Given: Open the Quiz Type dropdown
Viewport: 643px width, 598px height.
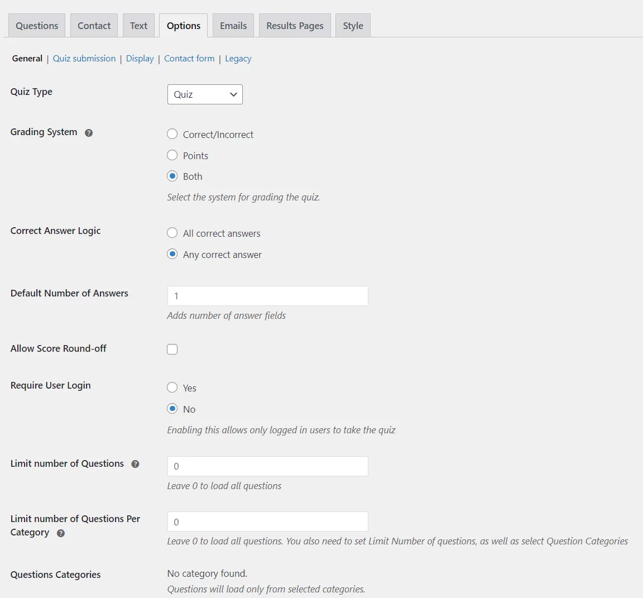Looking at the screenshot, I should click(x=205, y=94).
